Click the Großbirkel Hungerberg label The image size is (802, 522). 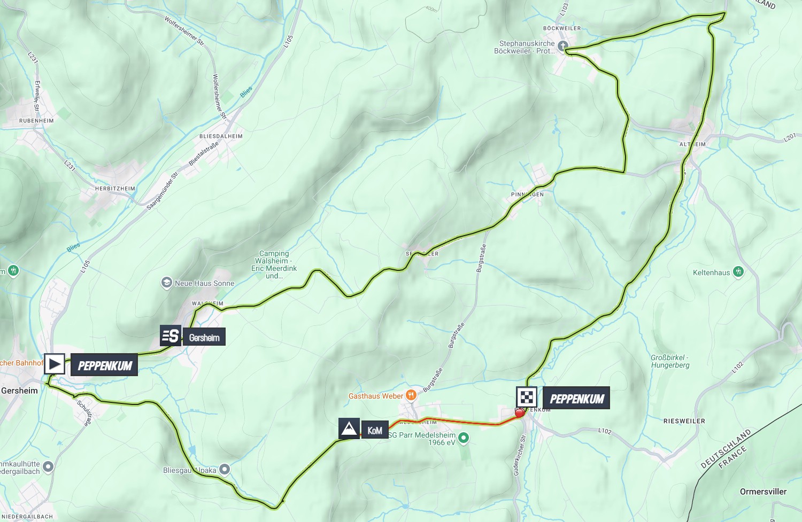point(670,361)
